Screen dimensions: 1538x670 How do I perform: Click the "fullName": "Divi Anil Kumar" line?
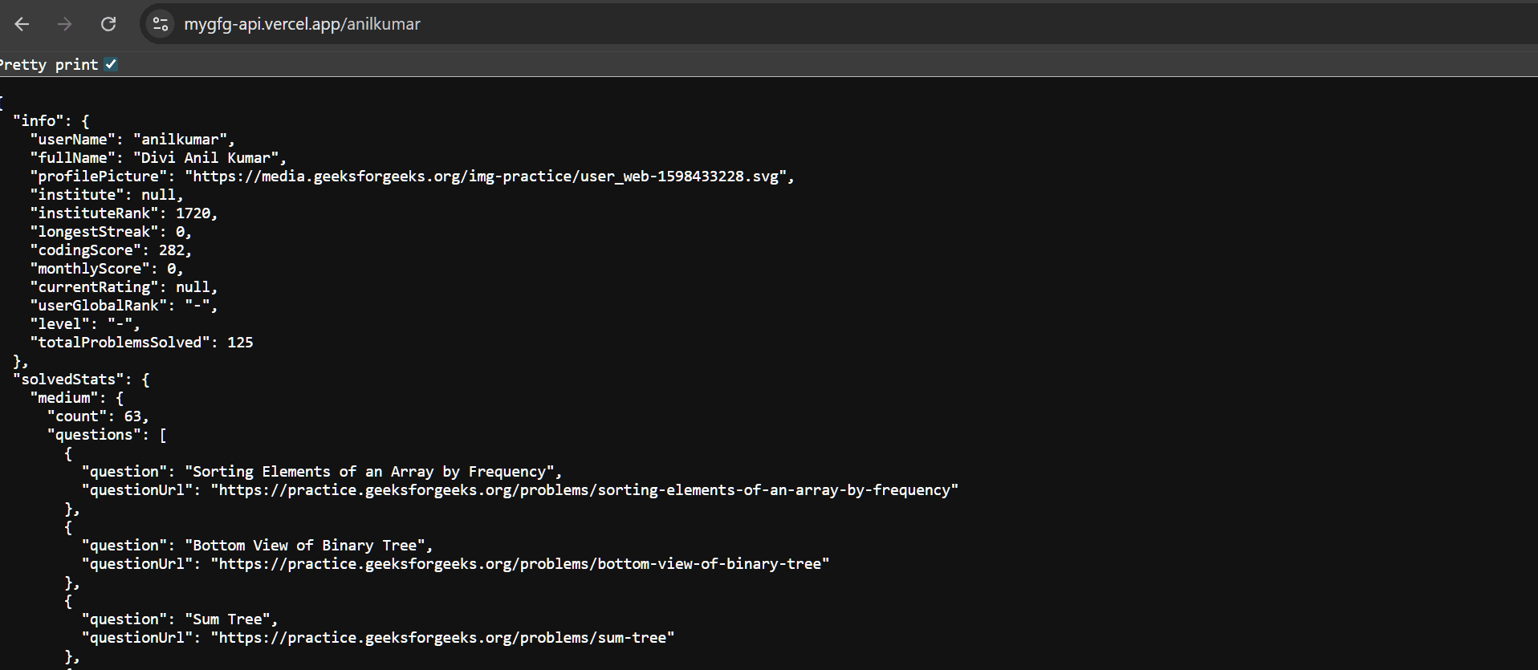click(158, 158)
